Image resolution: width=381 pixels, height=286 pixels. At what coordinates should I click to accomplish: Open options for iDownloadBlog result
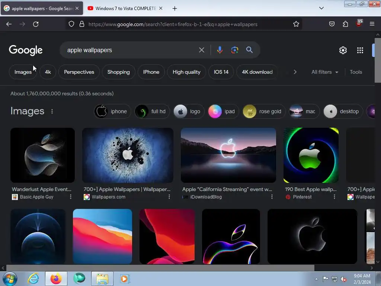pos(272,197)
